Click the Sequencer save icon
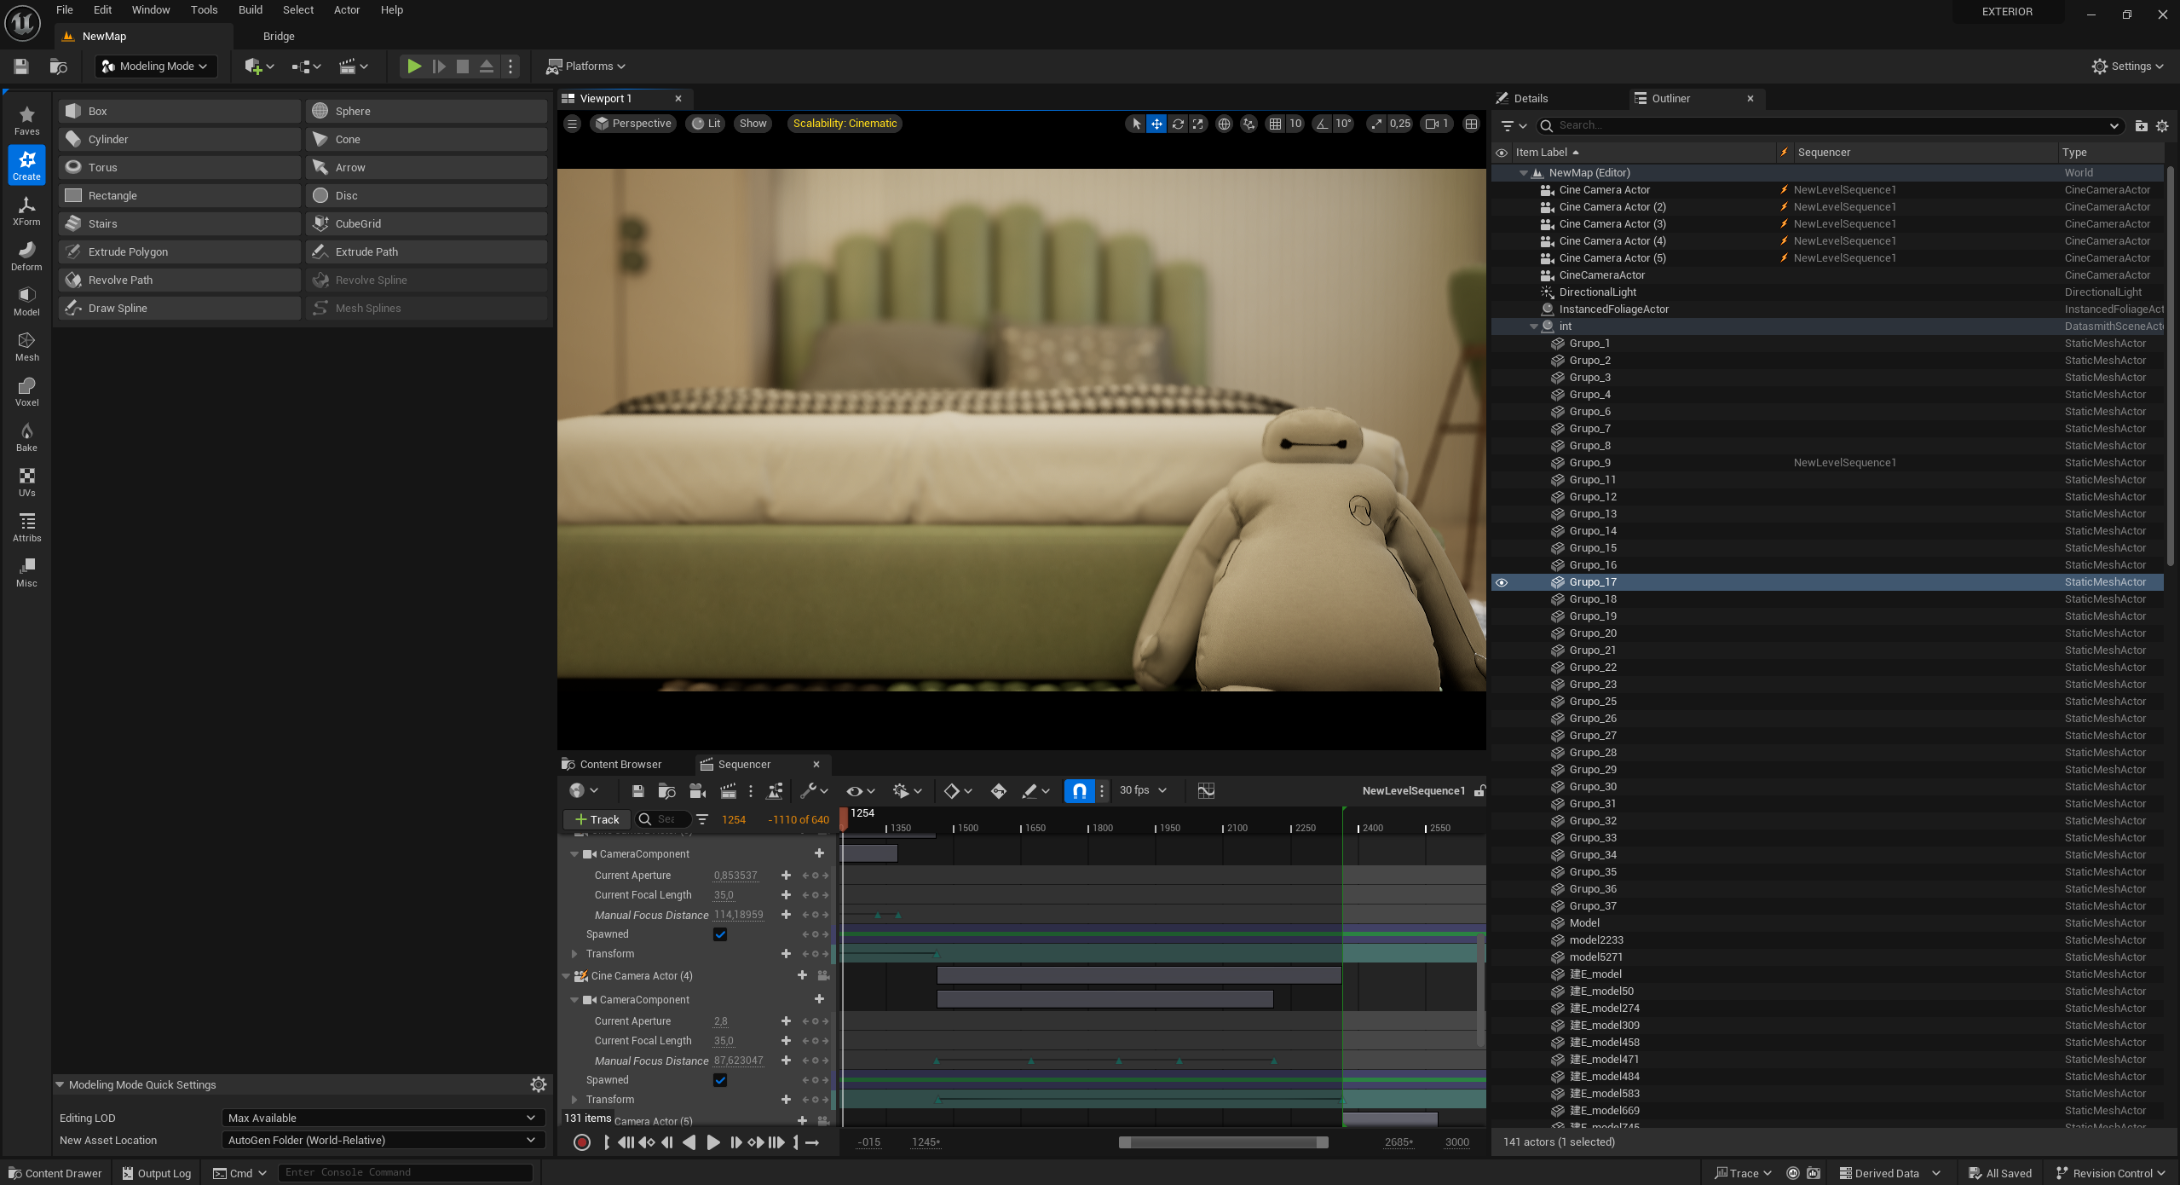The height and width of the screenshot is (1185, 2180). (x=637, y=791)
